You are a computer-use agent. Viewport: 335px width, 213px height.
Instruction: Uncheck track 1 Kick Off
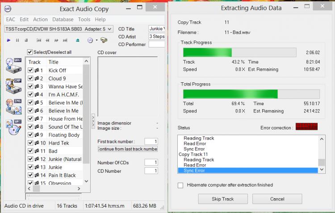tap(30, 70)
